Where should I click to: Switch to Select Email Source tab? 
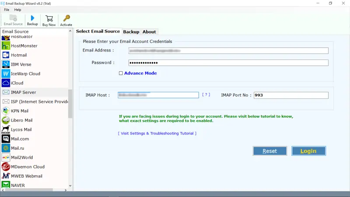click(x=98, y=31)
